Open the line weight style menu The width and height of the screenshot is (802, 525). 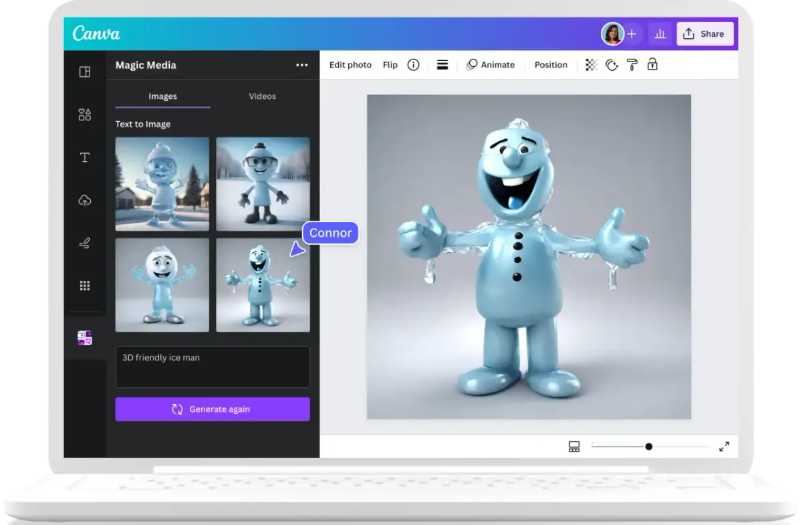pyautogui.click(x=442, y=65)
